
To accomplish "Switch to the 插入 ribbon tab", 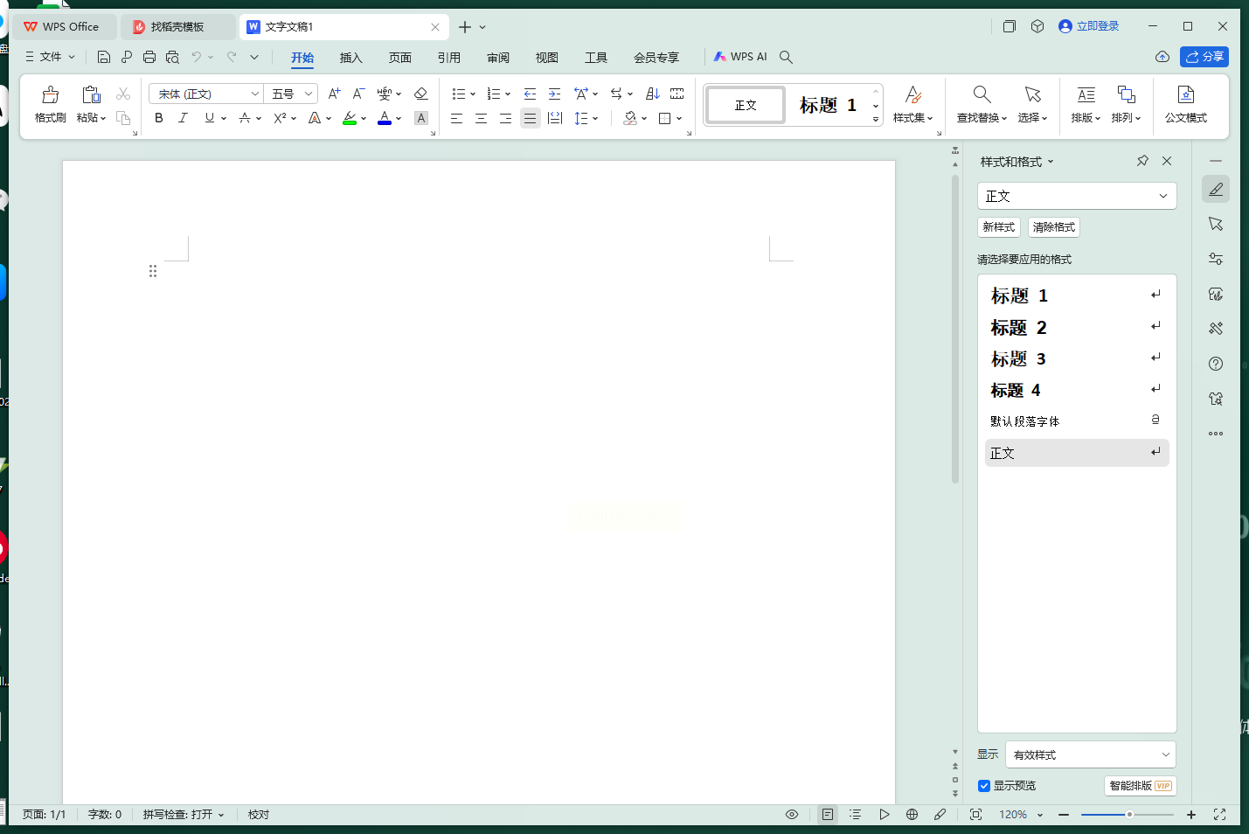I will (x=350, y=58).
